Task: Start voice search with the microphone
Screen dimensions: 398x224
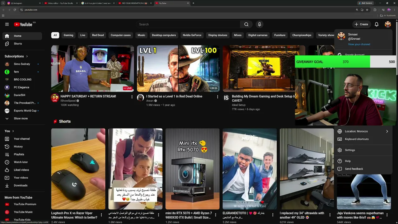Action: (x=260, y=24)
